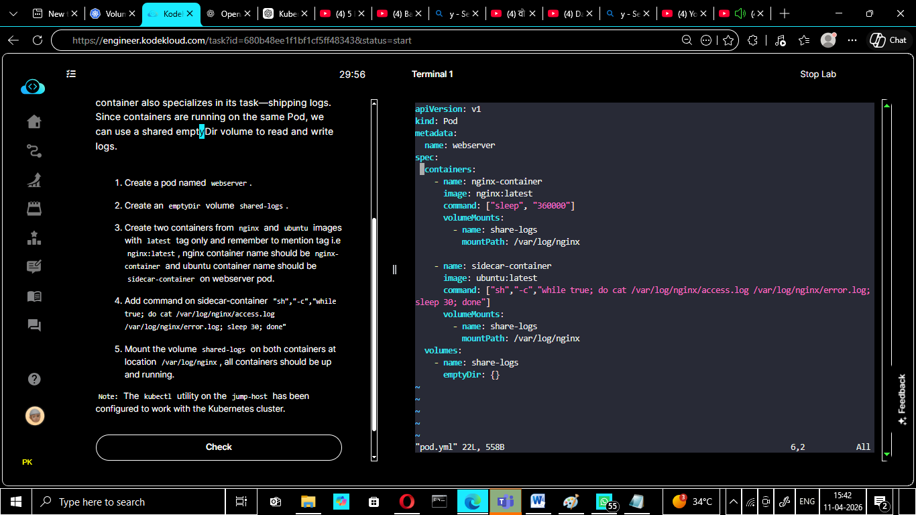Show hidden system tray icons chevron

pos(734,502)
